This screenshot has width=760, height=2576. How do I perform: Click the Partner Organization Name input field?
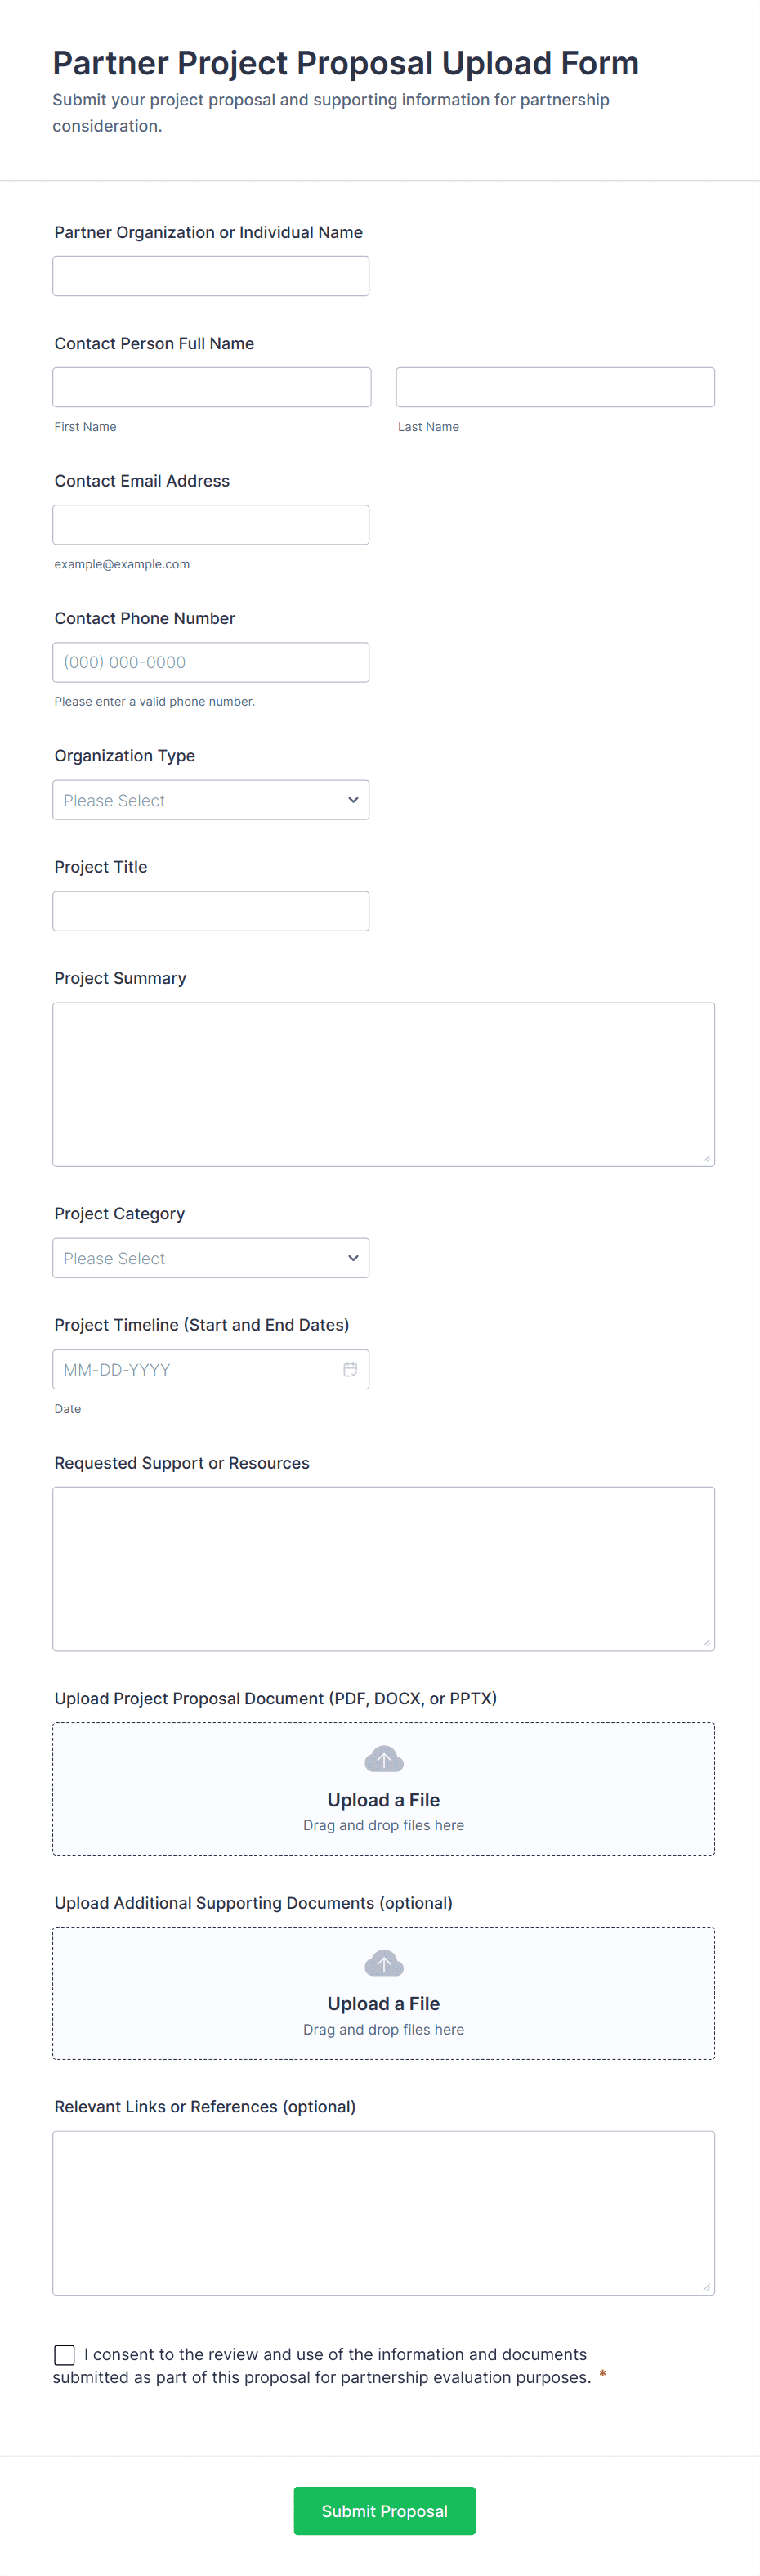(211, 275)
